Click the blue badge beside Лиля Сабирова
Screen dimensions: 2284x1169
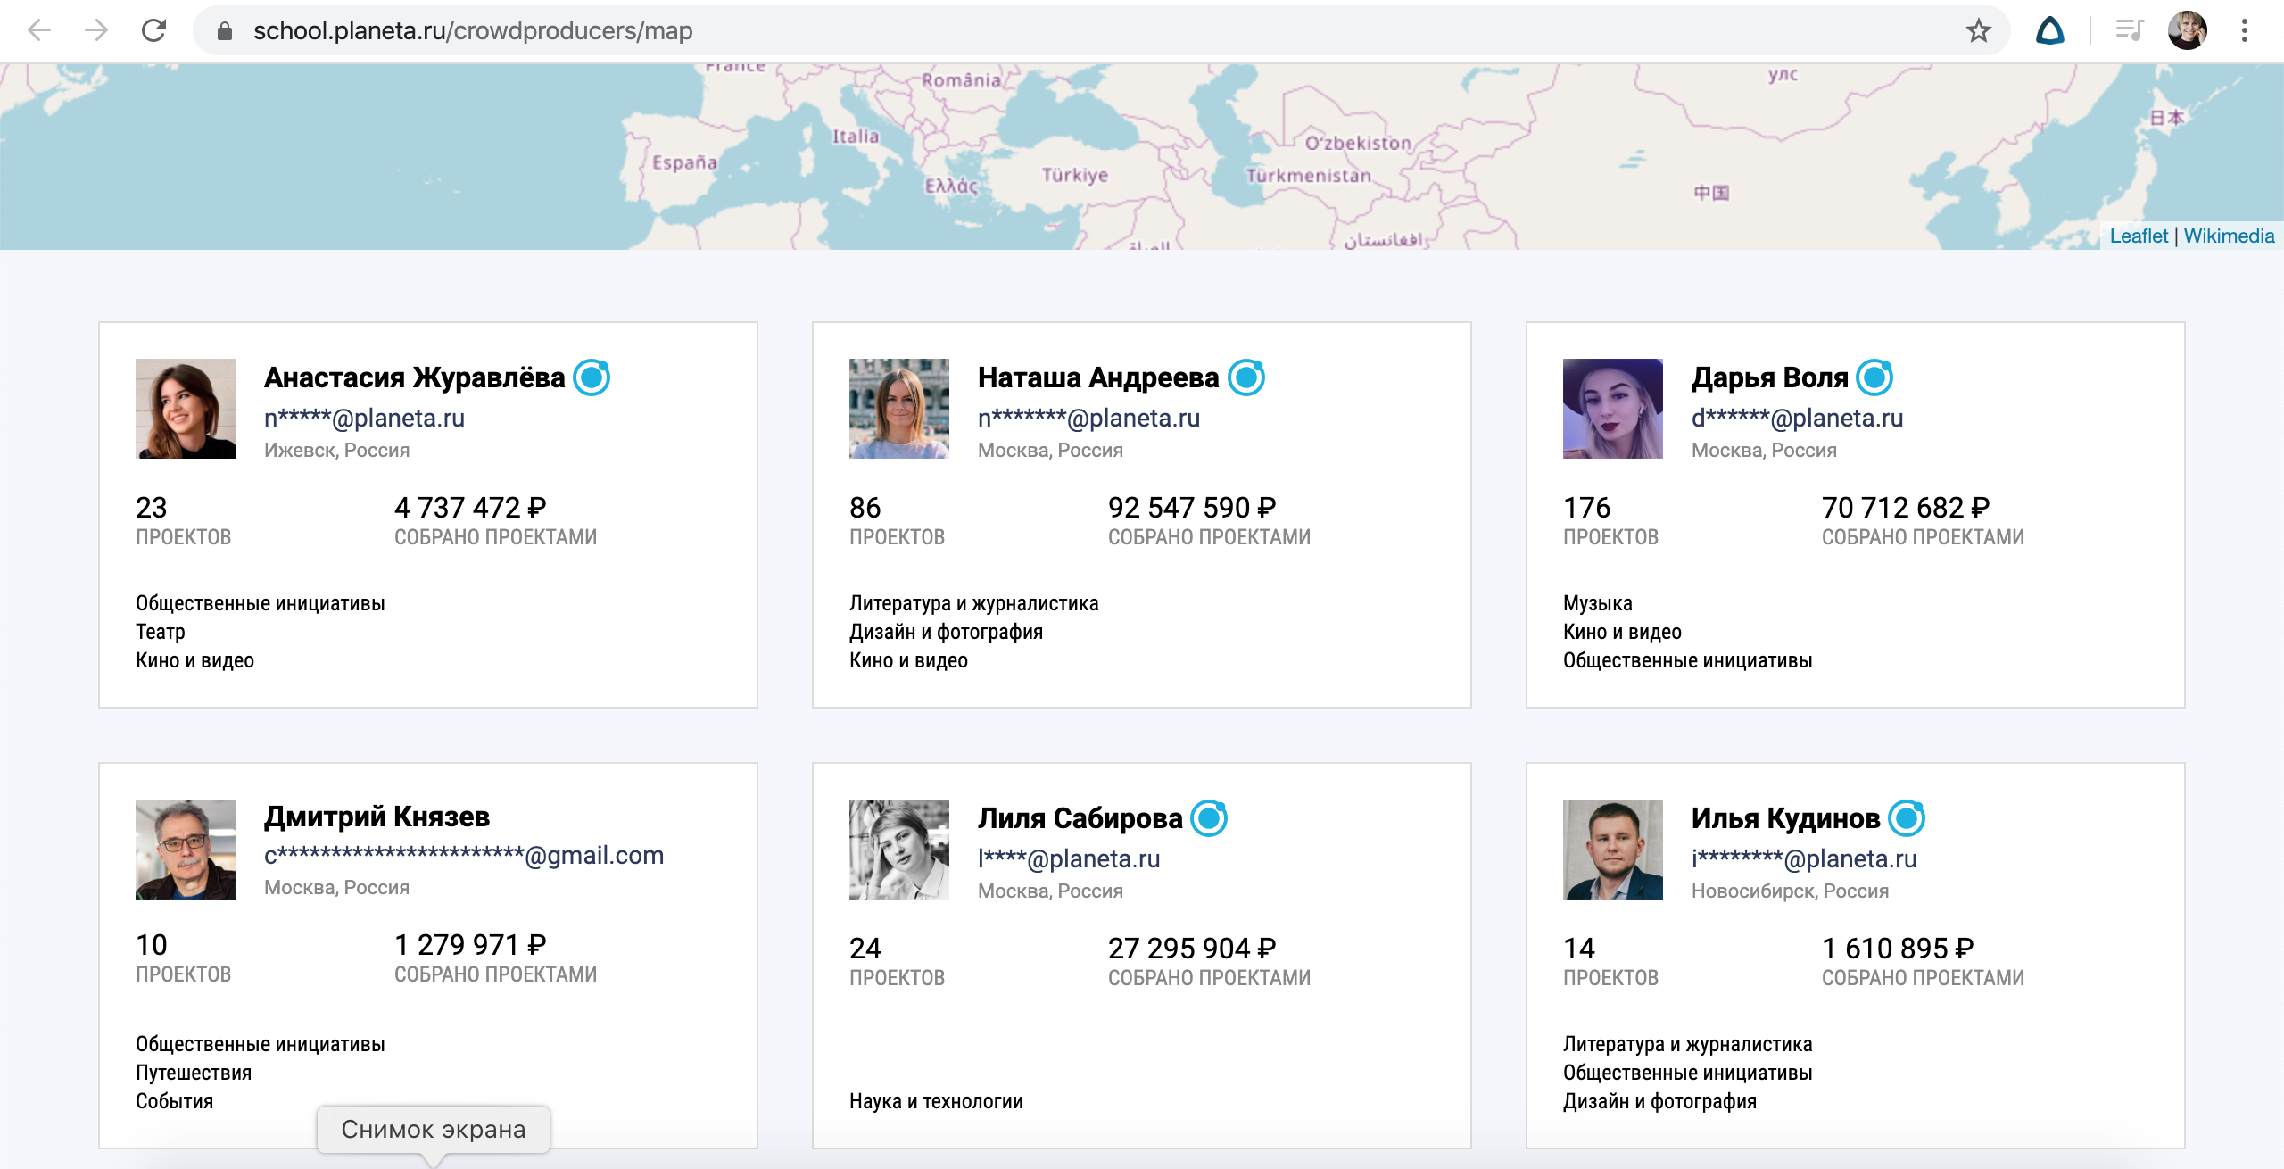[1210, 818]
